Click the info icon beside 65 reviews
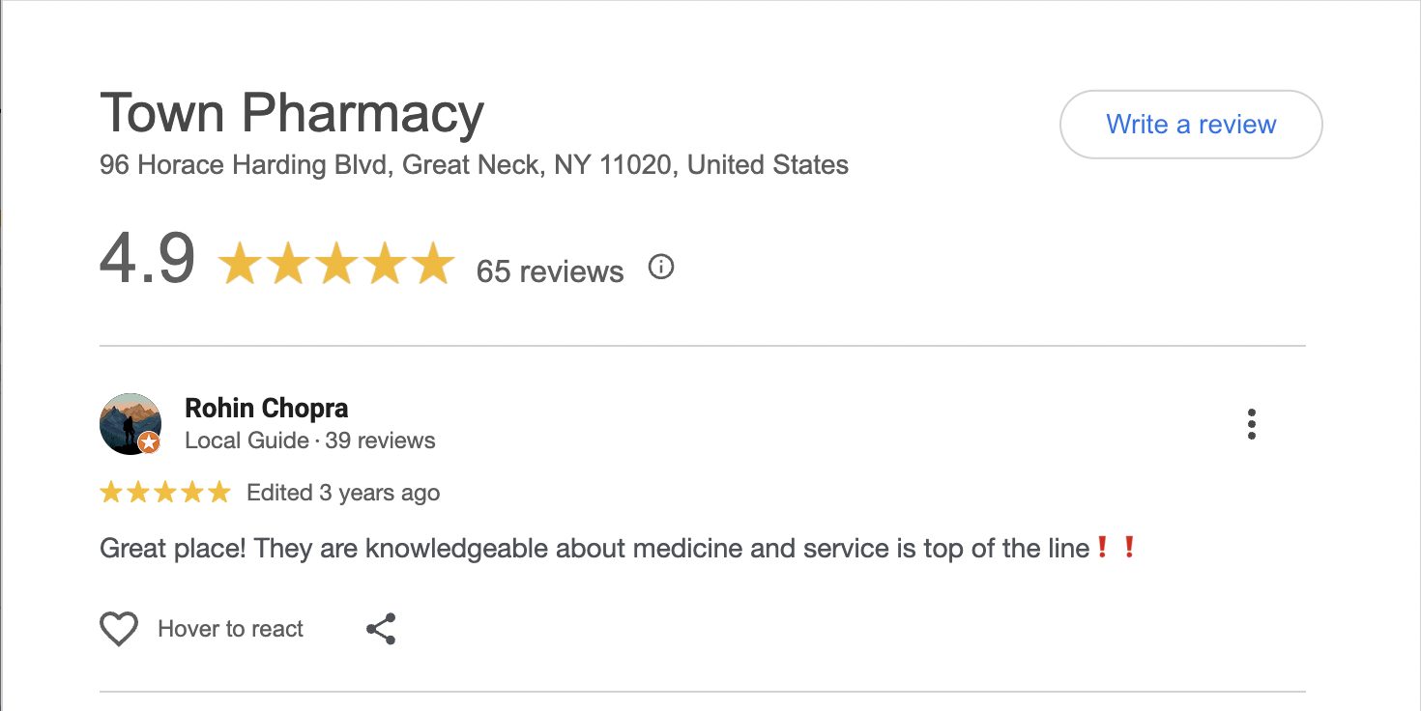This screenshot has height=711, width=1421. click(x=660, y=268)
